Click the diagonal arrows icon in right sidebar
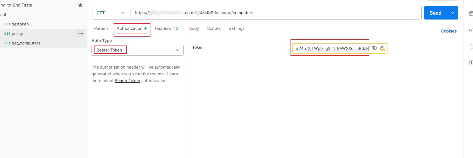 pyautogui.click(x=471, y=46)
